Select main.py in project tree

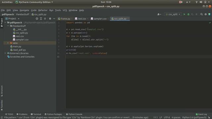tap(16, 46)
